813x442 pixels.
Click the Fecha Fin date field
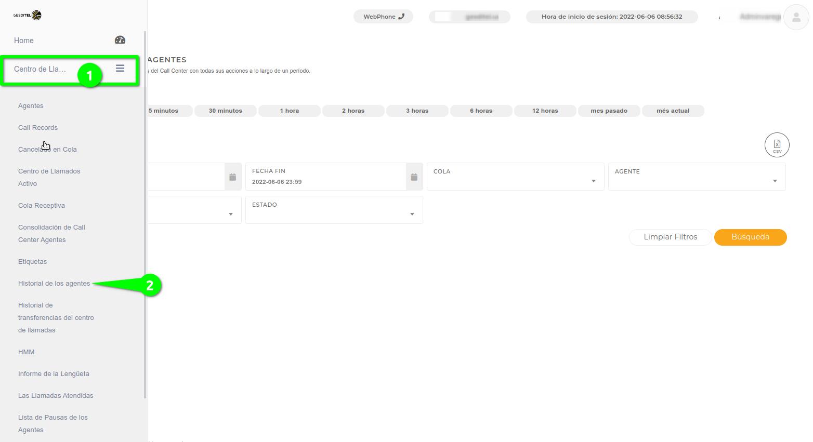[x=326, y=177]
